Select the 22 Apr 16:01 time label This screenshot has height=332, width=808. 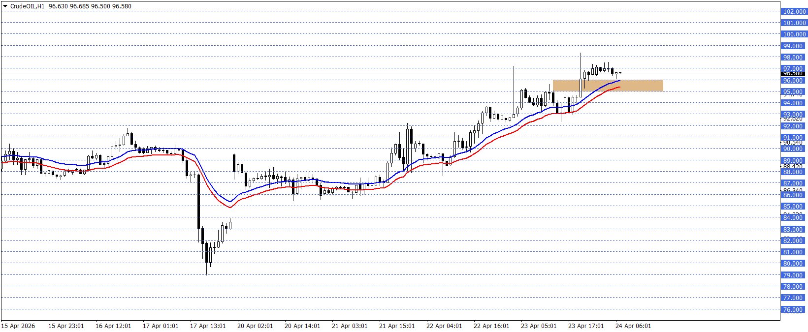491,326
